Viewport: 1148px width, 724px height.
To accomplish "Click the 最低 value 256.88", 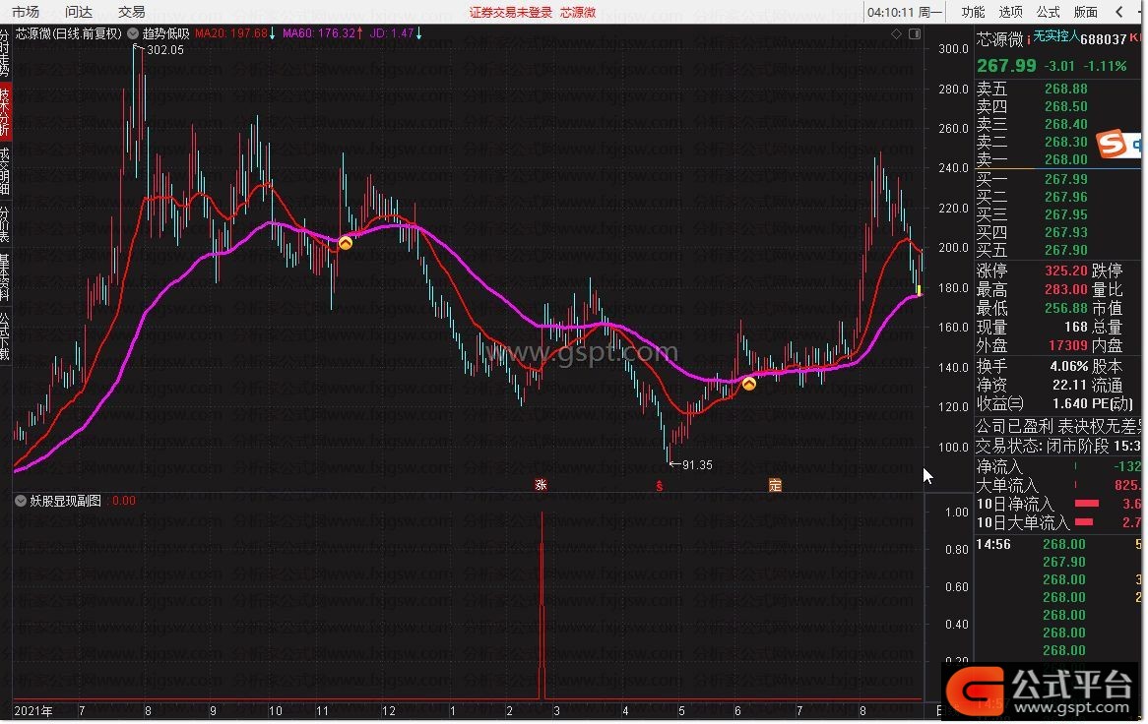I will [x=1066, y=309].
